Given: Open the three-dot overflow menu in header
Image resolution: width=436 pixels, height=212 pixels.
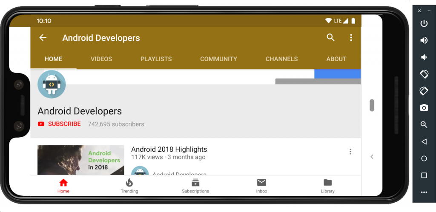Looking at the screenshot, I should (351, 37).
